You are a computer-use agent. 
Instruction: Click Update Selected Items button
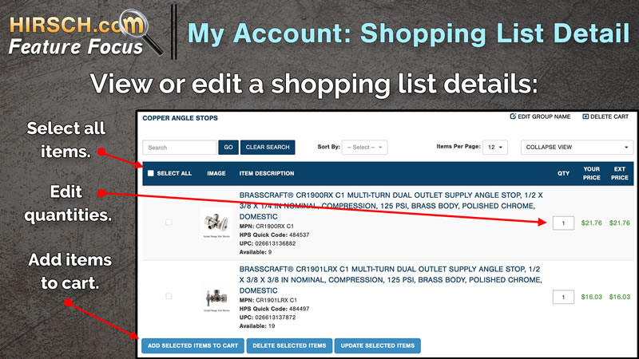[378, 345]
